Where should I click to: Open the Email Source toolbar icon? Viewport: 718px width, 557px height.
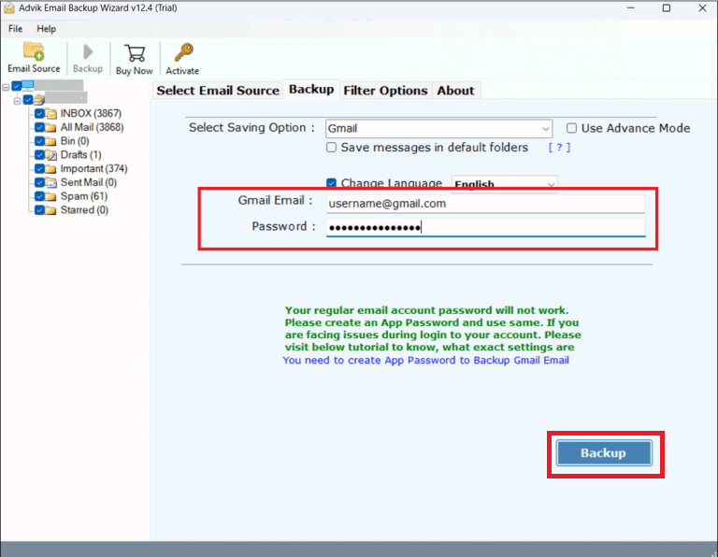point(34,51)
